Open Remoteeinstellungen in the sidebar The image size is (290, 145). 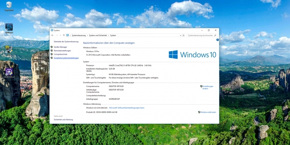tap(62, 51)
